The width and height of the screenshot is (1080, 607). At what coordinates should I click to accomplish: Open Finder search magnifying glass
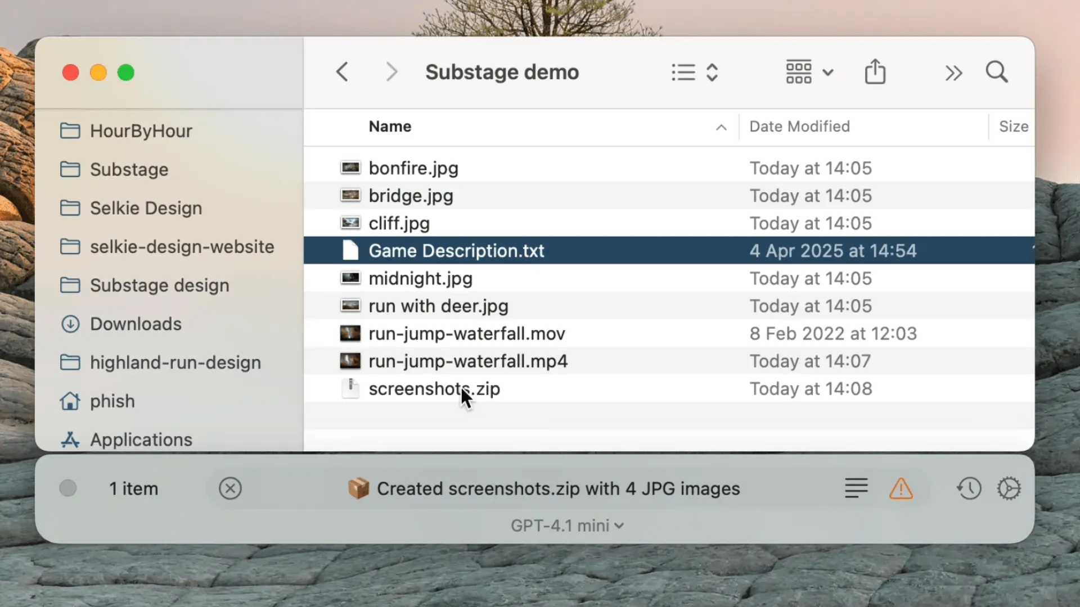(997, 72)
